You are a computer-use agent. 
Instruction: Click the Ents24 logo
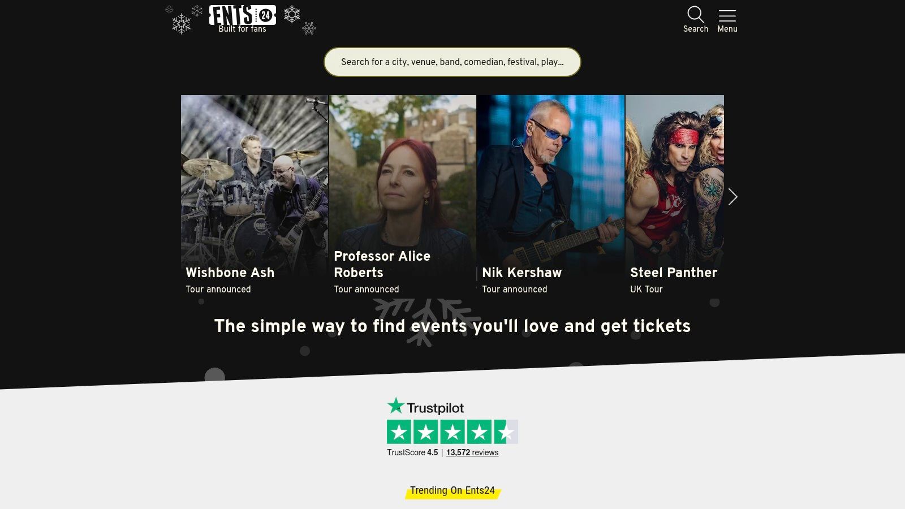point(242,19)
